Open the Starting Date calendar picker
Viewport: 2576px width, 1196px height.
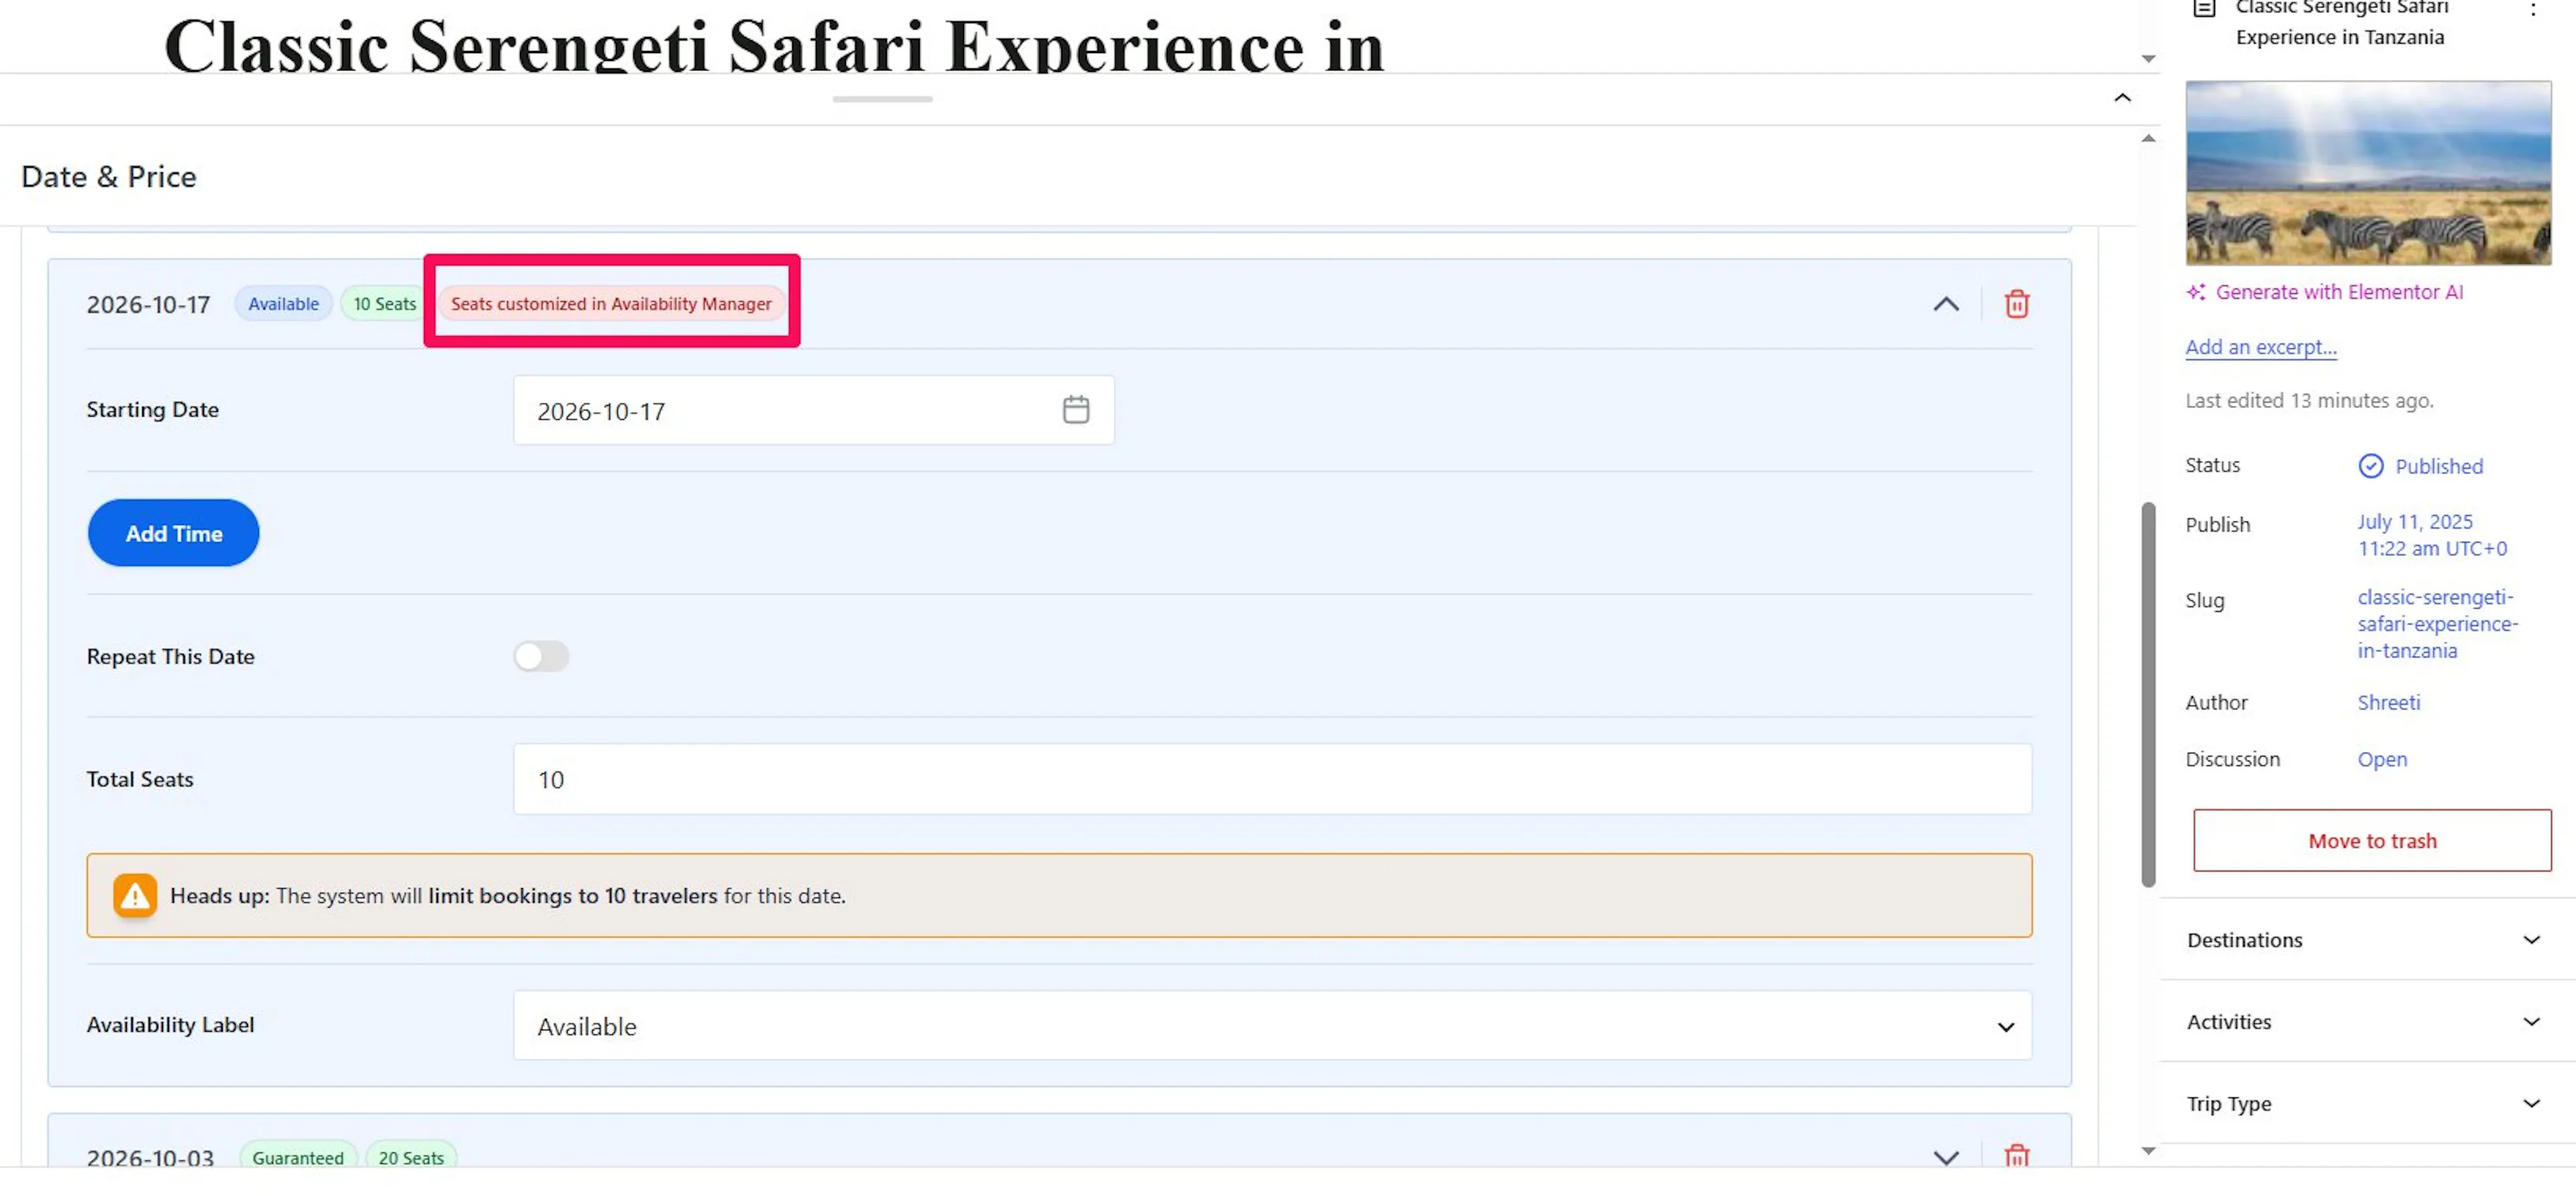point(1075,410)
